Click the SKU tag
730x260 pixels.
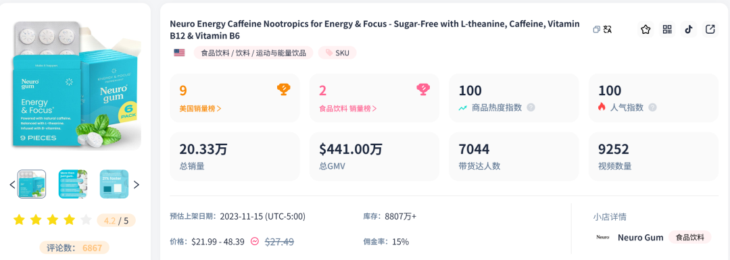click(x=337, y=53)
